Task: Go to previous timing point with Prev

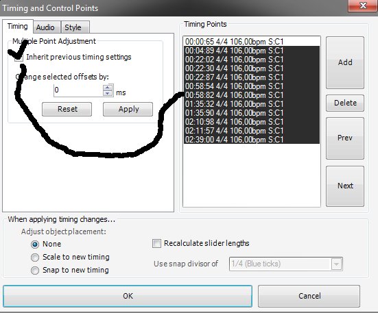Action: (345, 138)
